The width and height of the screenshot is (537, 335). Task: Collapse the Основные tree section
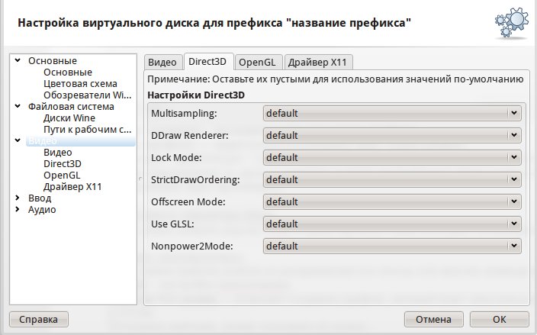pyautogui.click(x=18, y=61)
